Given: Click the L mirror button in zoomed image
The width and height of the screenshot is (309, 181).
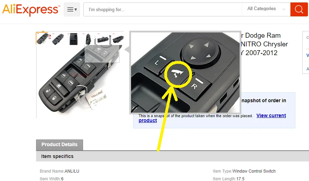Looking at the screenshot, I should click(x=159, y=63).
